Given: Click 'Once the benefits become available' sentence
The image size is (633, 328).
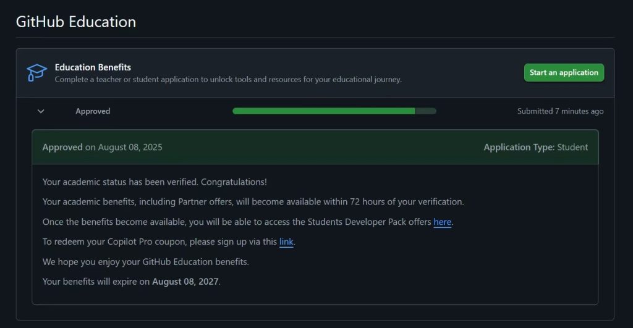Looking at the screenshot, I should point(237,222).
